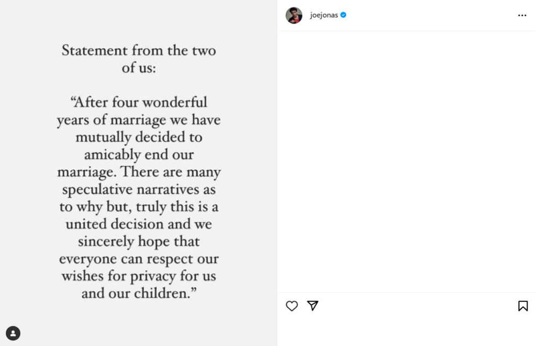536x346 pixels.
Task: Click the "mutually decided to" text line
Action: 139,137
